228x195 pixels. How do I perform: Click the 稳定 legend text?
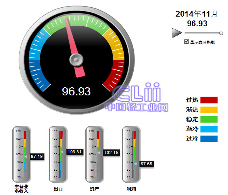pyautogui.click(x=192, y=119)
